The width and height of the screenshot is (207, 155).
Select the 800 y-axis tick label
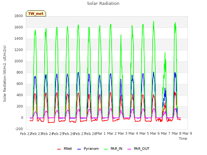(x=20, y=72)
